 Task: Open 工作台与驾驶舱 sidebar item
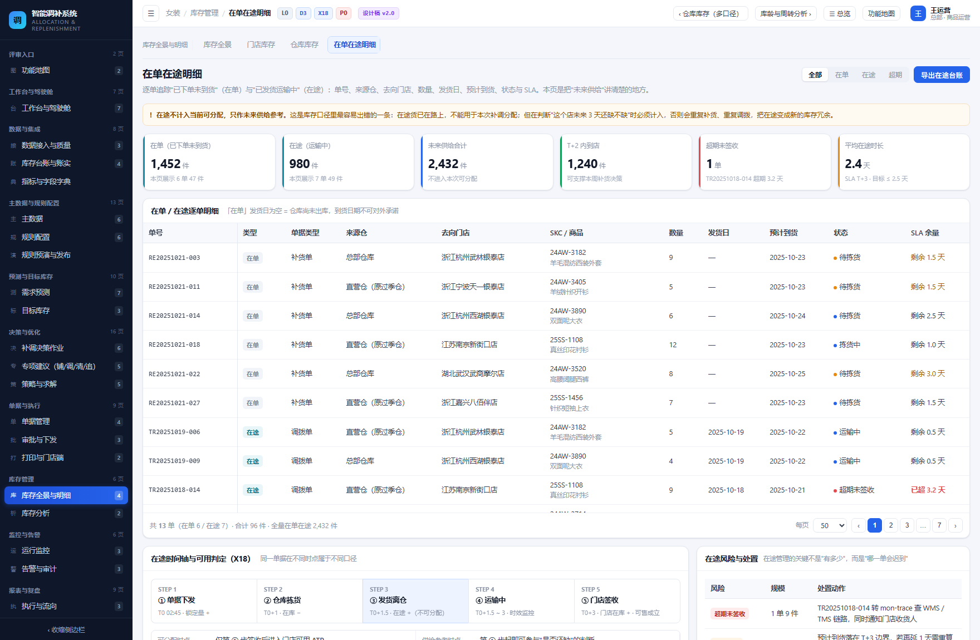click(x=66, y=109)
